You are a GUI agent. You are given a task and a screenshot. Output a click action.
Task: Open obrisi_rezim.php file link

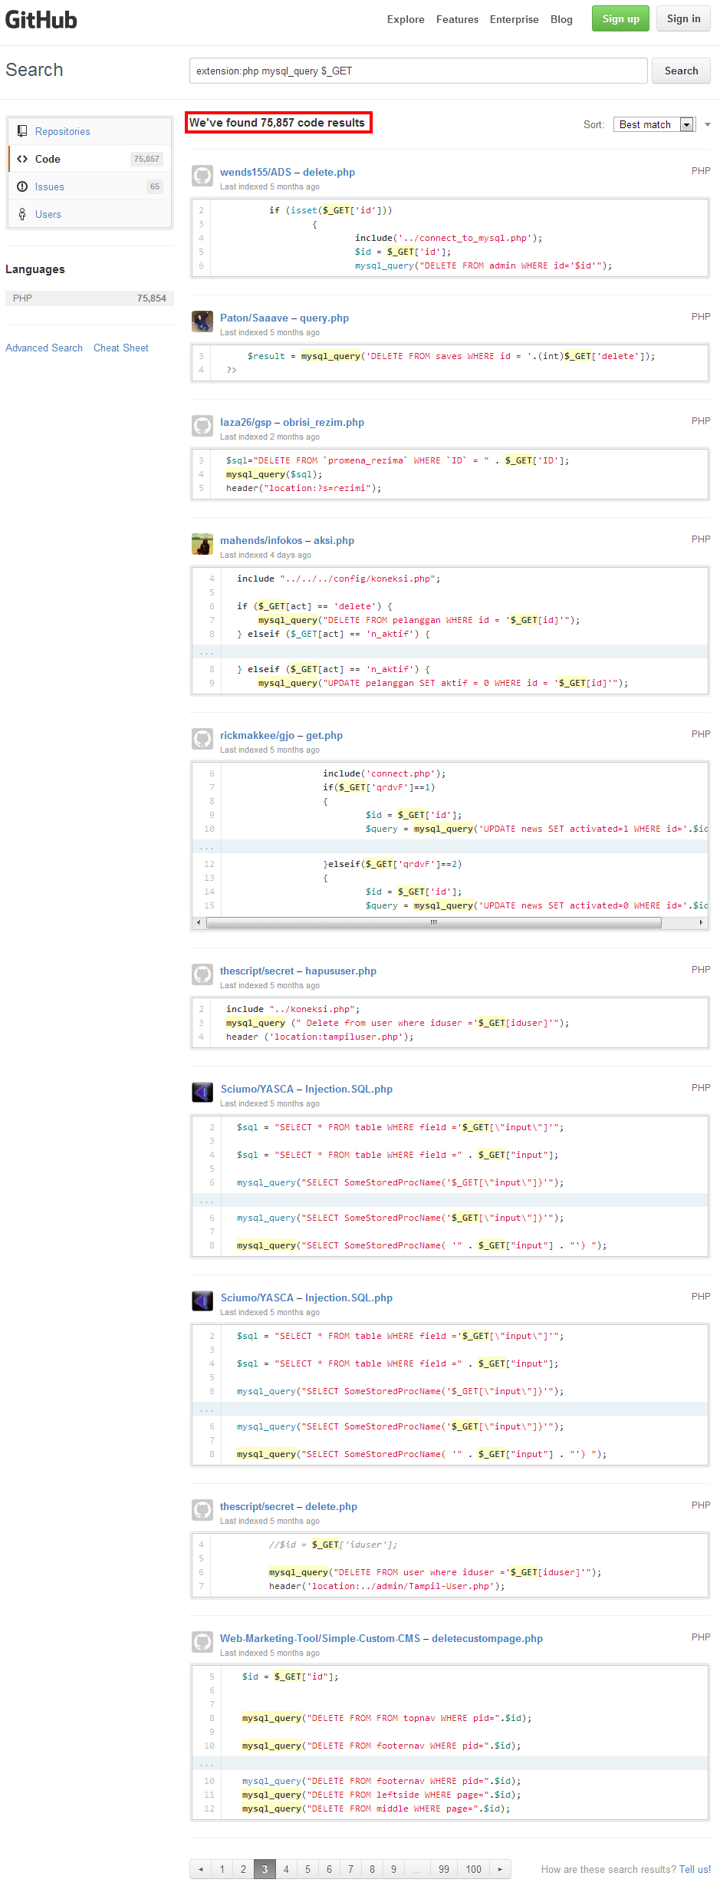[324, 422]
